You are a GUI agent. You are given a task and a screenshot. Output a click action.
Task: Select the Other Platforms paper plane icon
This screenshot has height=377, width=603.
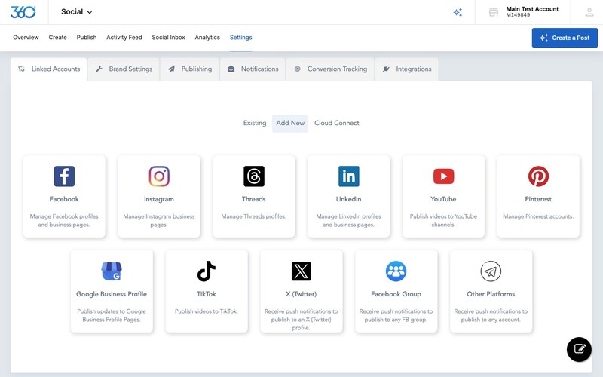[x=491, y=271]
